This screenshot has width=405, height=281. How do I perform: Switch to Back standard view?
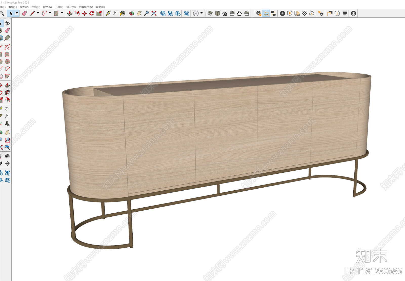tap(239, 13)
